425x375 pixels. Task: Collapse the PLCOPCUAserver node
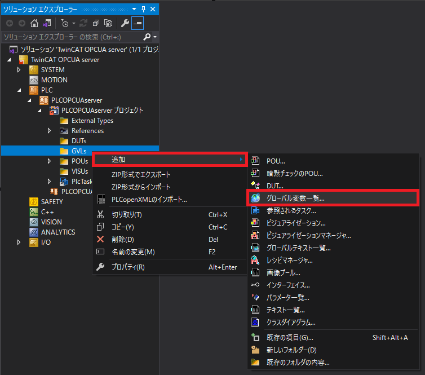pos(29,100)
